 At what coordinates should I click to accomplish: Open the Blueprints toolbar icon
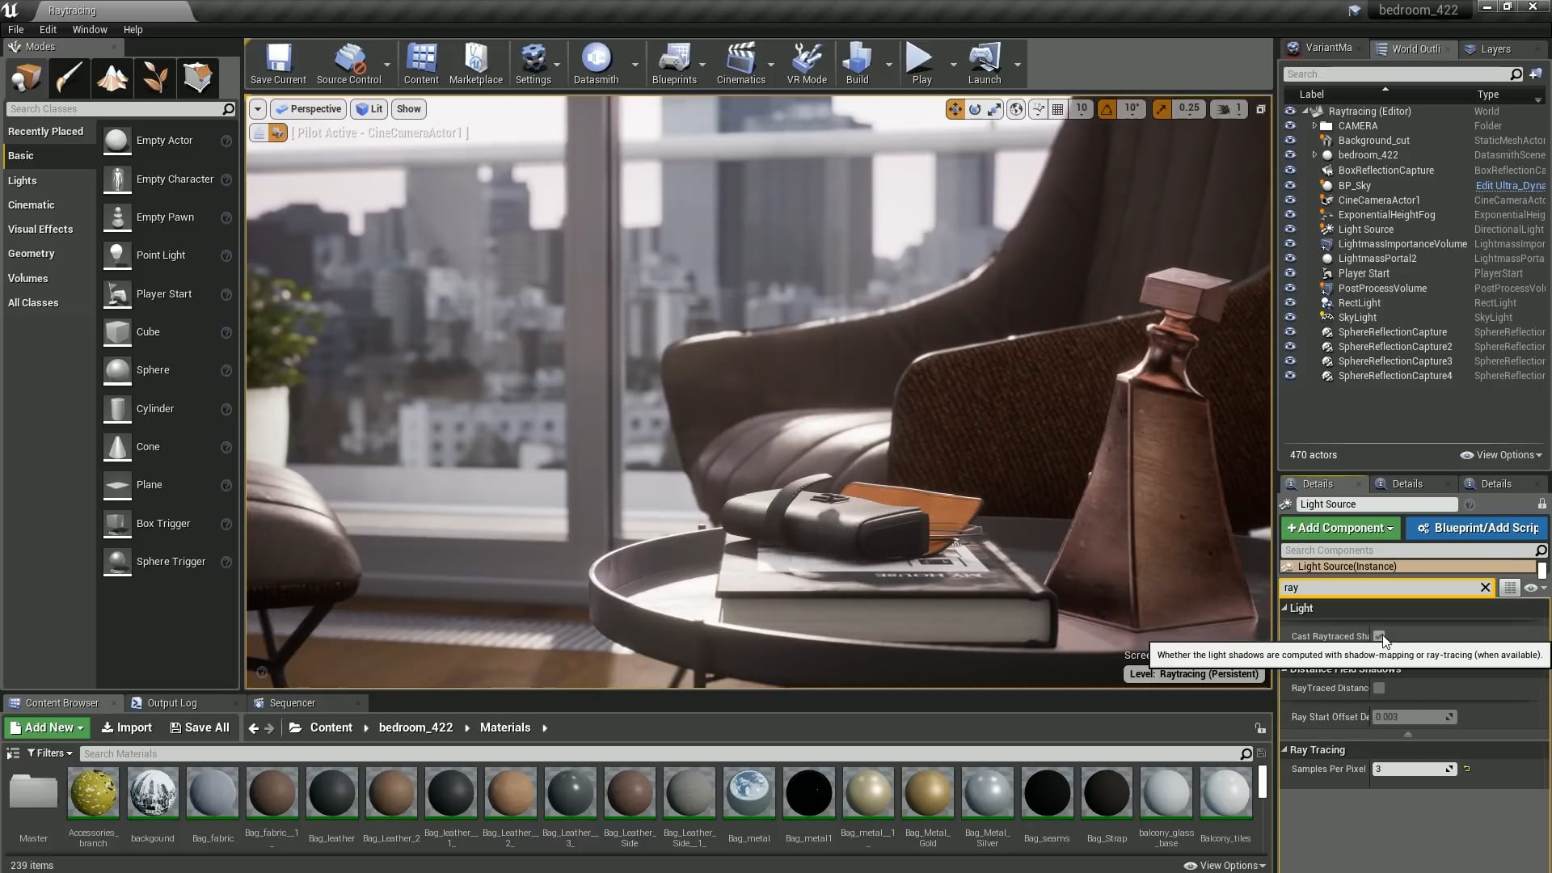(x=674, y=64)
